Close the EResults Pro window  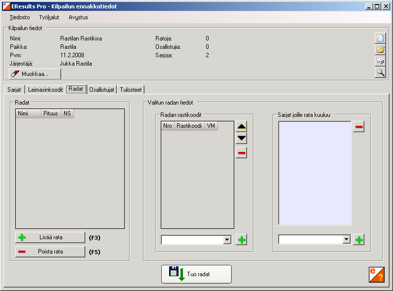tap(386, 6)
